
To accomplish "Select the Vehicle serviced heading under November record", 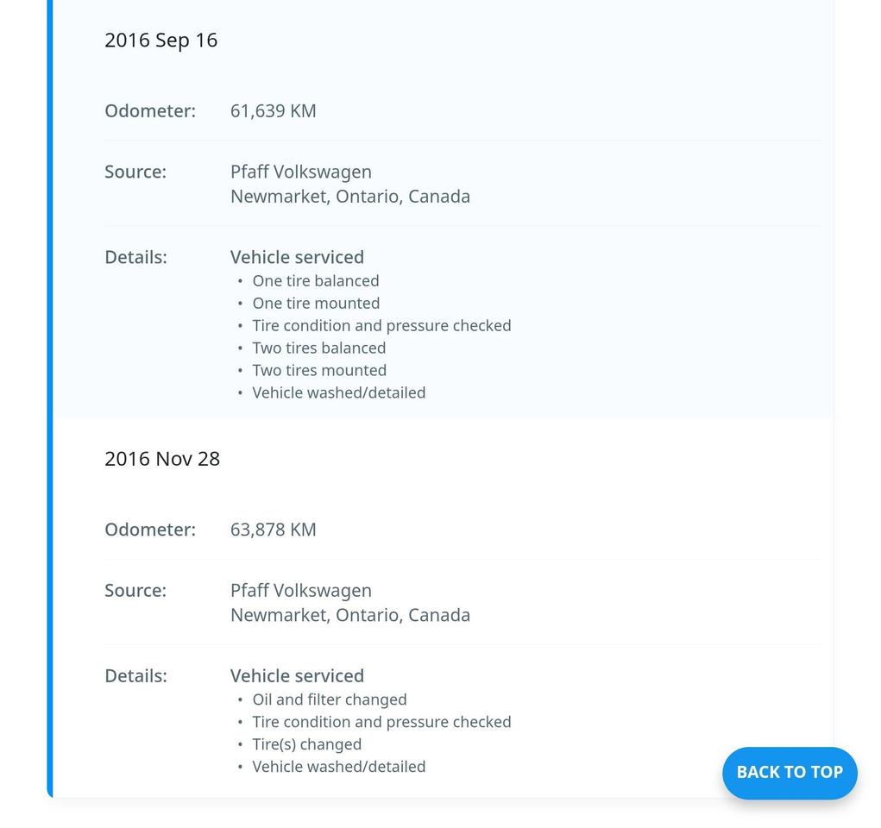I will click(x=297, y=675).
